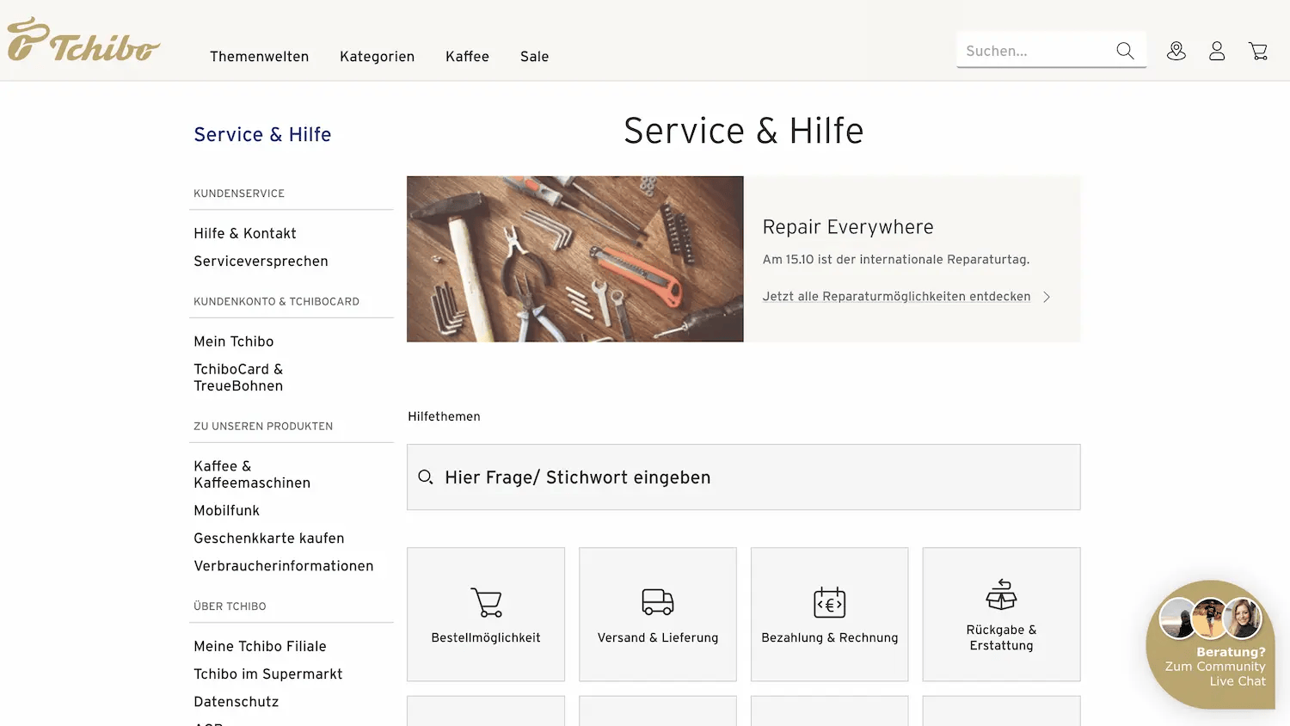Open Meine Tchibo Filiale
The image size is (1290, 726).
[x=260, y=646]
